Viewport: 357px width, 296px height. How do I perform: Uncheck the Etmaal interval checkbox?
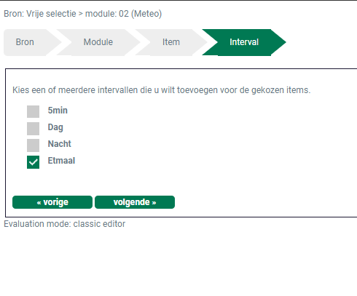click(33, 162)
